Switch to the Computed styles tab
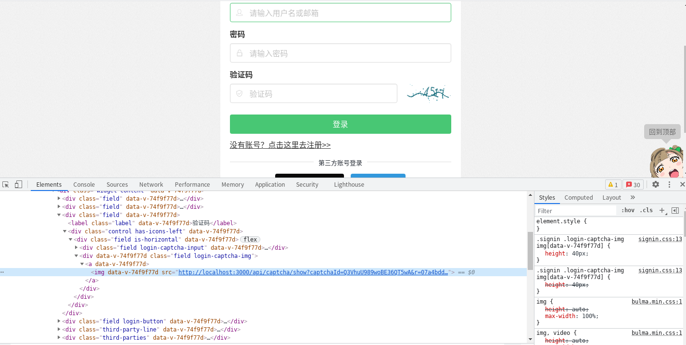The width and height of the screenshot is (686, 345). [579, 197]
